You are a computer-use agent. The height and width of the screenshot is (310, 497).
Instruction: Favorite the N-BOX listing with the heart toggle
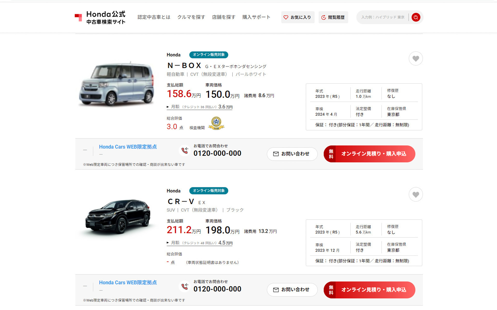click(x=416, y=59)
